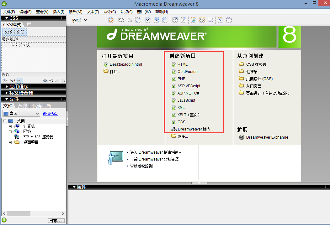Show category view in CSS properties

[5, 81]
